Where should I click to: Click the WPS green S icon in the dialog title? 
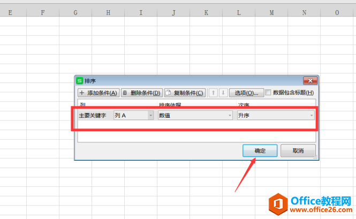(x=79, y=81)
